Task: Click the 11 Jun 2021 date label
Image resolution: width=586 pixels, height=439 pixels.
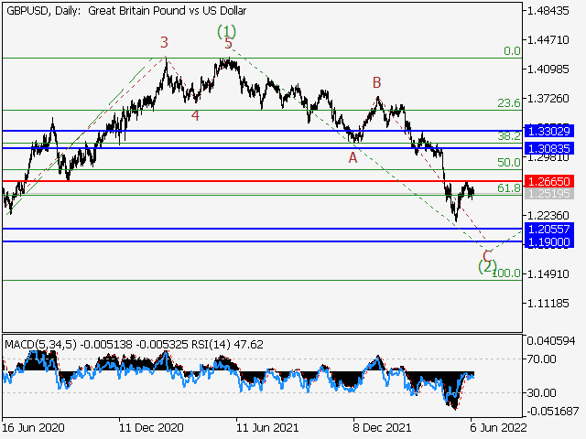Action: (267, 427)
